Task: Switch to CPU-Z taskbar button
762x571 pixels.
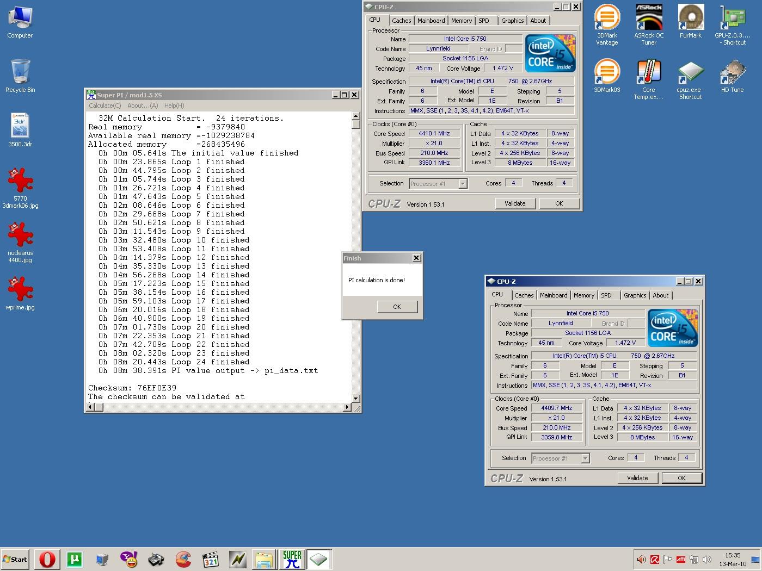Action: (x=318, y=559)
